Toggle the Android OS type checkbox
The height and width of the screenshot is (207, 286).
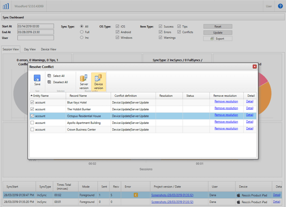point(118,32)
